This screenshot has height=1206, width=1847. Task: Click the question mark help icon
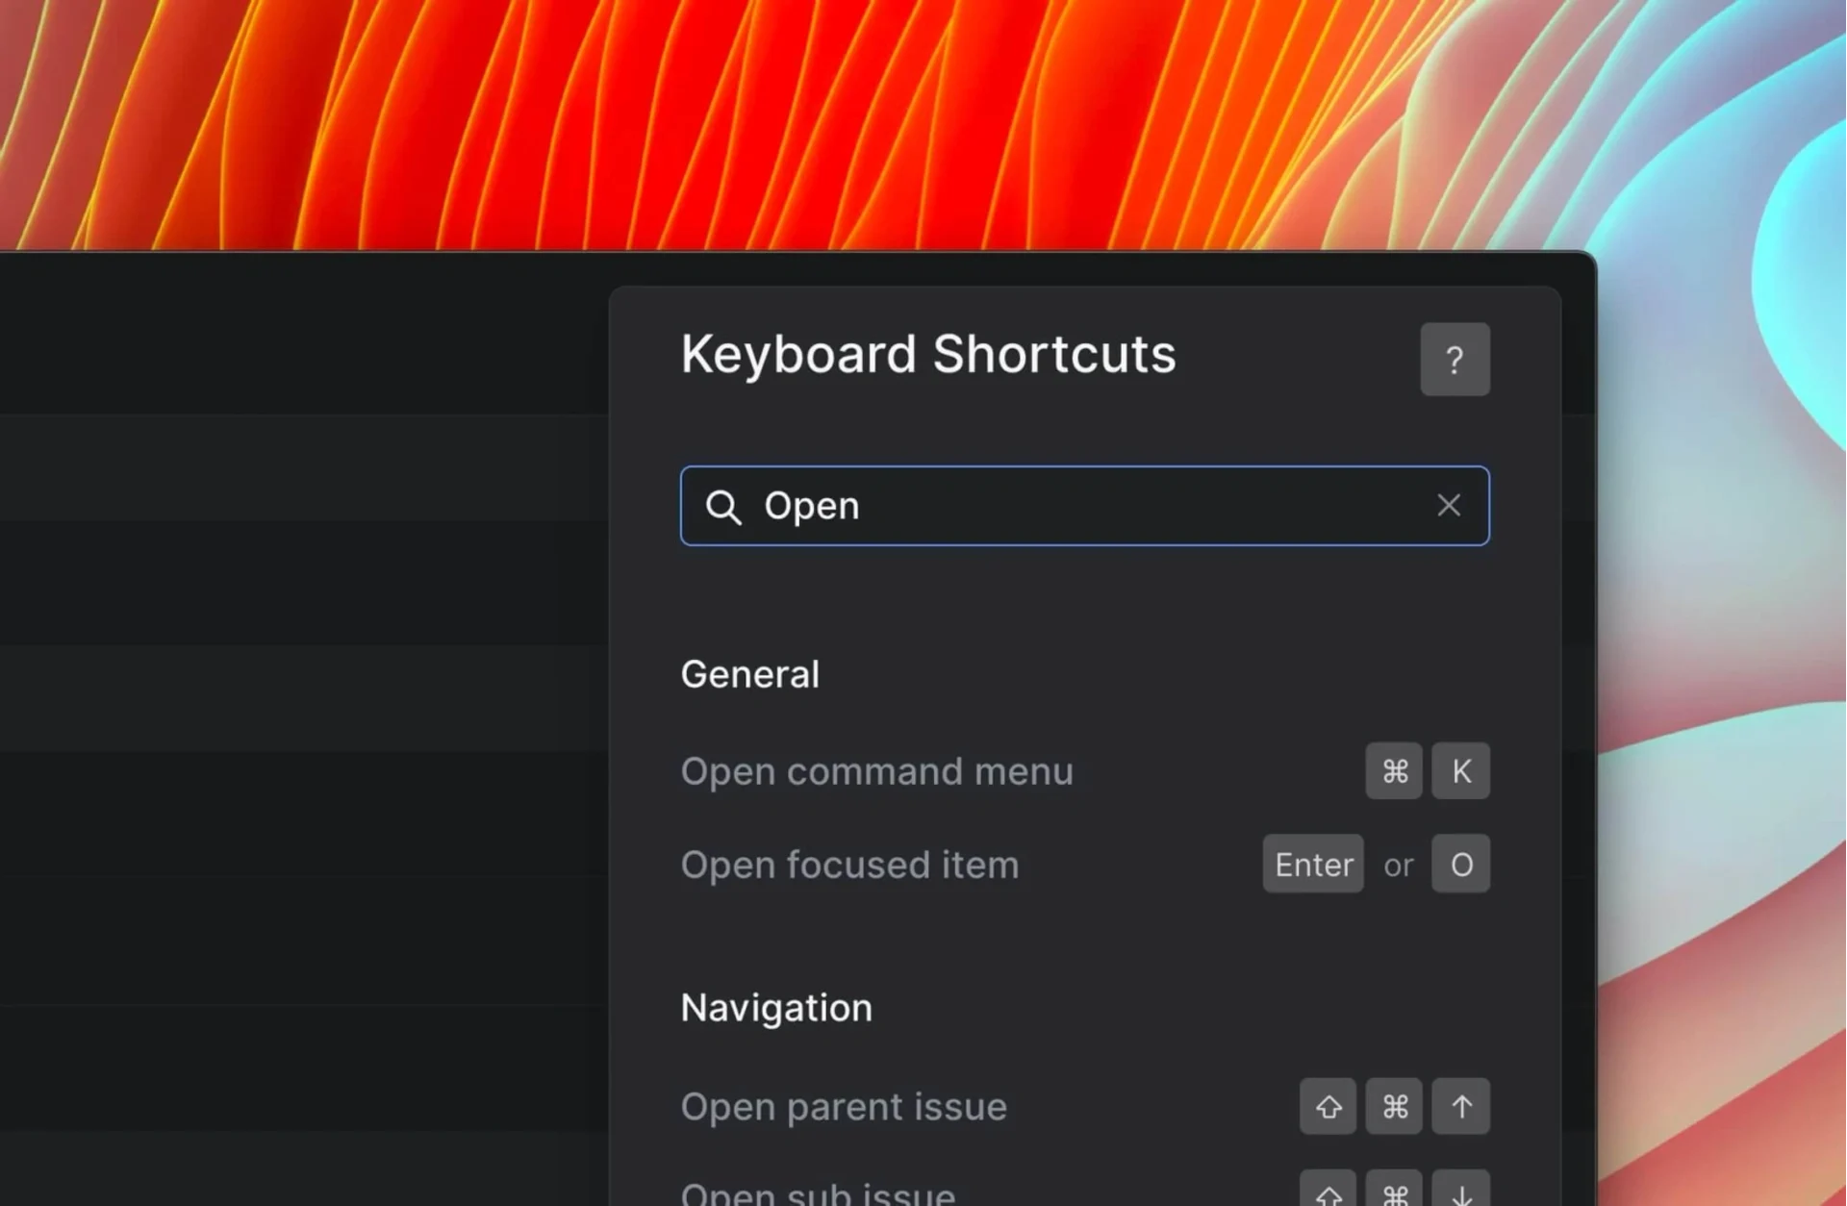pos(1455,360)
